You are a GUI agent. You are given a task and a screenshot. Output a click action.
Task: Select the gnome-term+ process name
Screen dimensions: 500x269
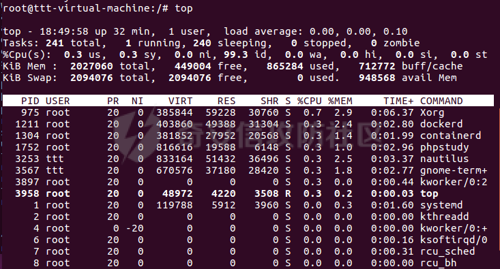tap(454, 171)
